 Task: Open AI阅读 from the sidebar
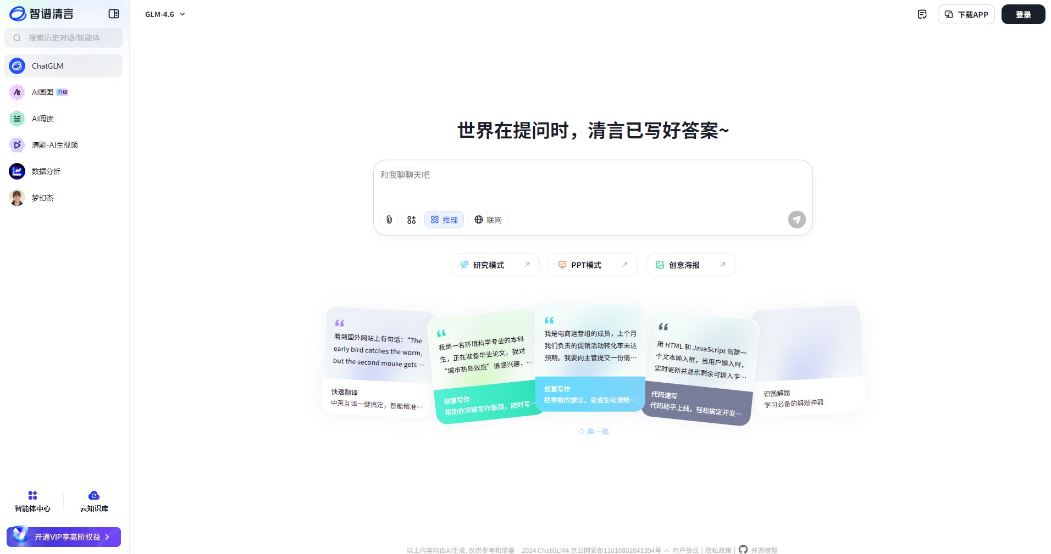click(42, 119)
